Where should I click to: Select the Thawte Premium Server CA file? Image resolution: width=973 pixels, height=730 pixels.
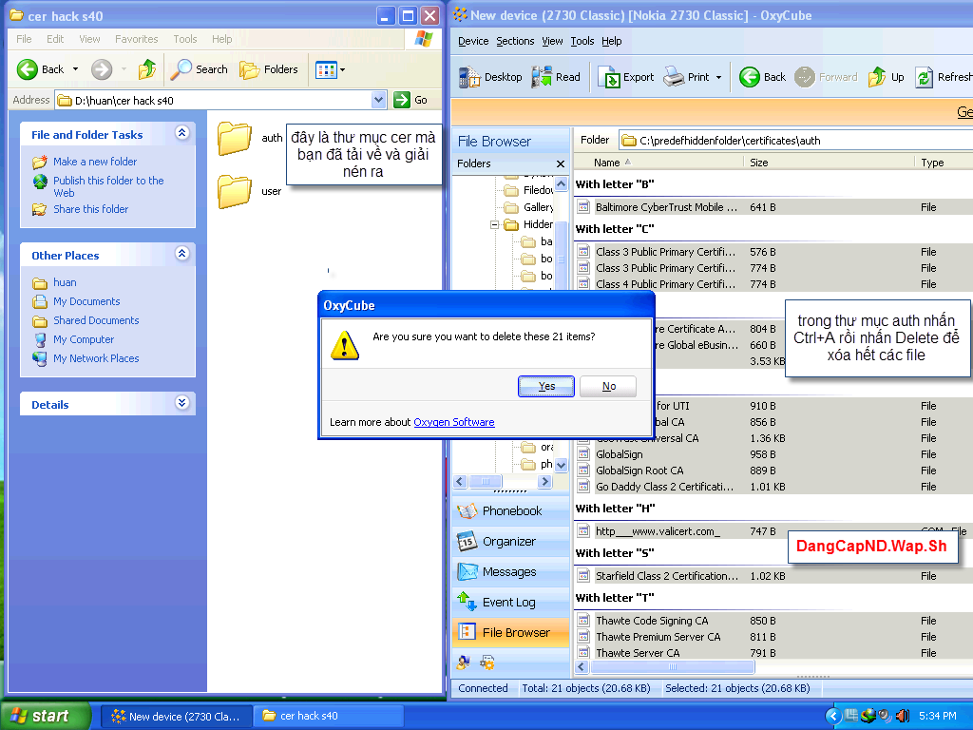pyautogui.click(x=773, y=637)
